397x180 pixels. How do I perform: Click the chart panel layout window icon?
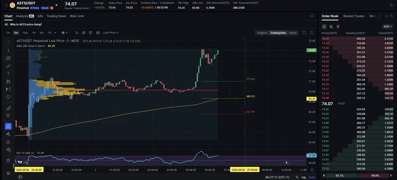(304, 33)
